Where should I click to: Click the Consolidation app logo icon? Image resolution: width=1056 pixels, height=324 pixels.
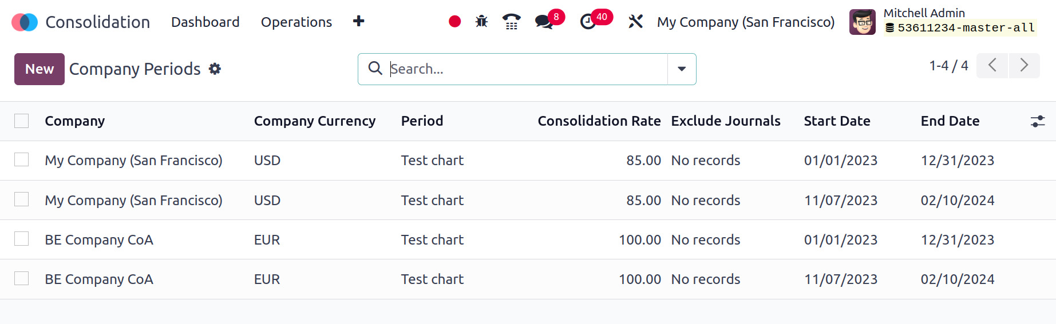(25, 22)
